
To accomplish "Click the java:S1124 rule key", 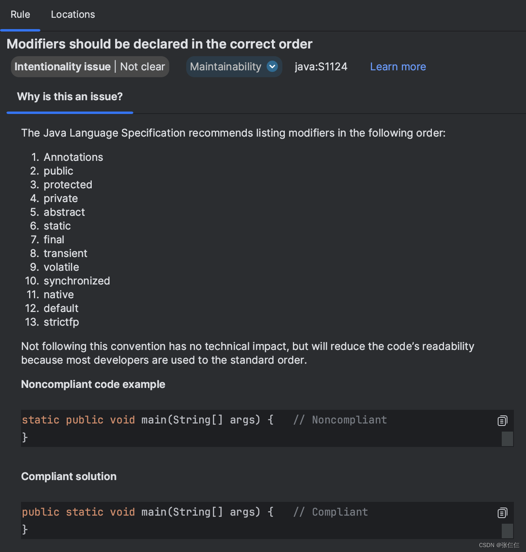I will pos(321,67).
